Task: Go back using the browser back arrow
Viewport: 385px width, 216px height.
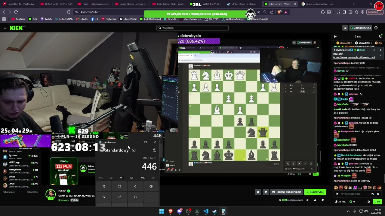Action: coord(4,12)
